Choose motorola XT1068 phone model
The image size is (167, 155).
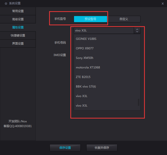pos(88,67)
